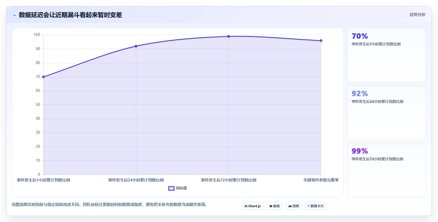Click the y-axis value 50
Image resolution: width=438 pixels, height=222 pixels.
(38, 105)
